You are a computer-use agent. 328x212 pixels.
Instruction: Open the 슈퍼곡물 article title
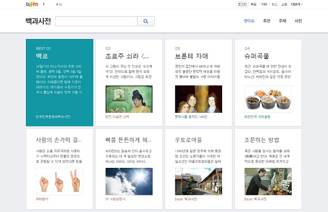click(x=257, y=56)
